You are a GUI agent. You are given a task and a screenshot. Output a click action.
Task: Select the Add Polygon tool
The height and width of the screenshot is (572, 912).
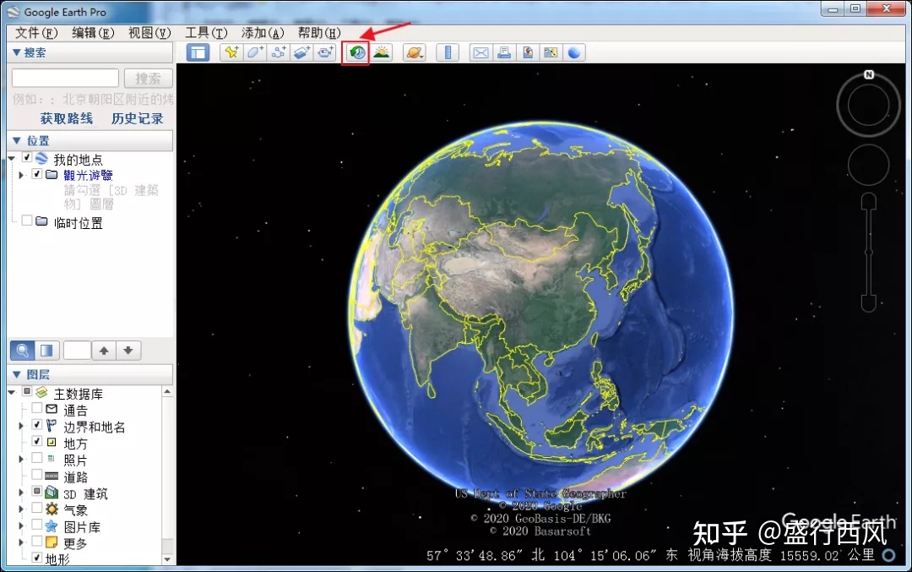(x=255, y=53)
